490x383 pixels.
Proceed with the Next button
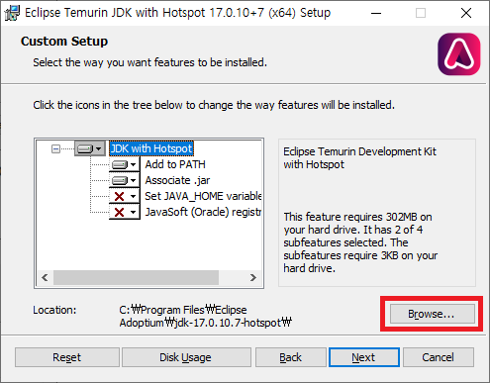[x=364, y=357]
